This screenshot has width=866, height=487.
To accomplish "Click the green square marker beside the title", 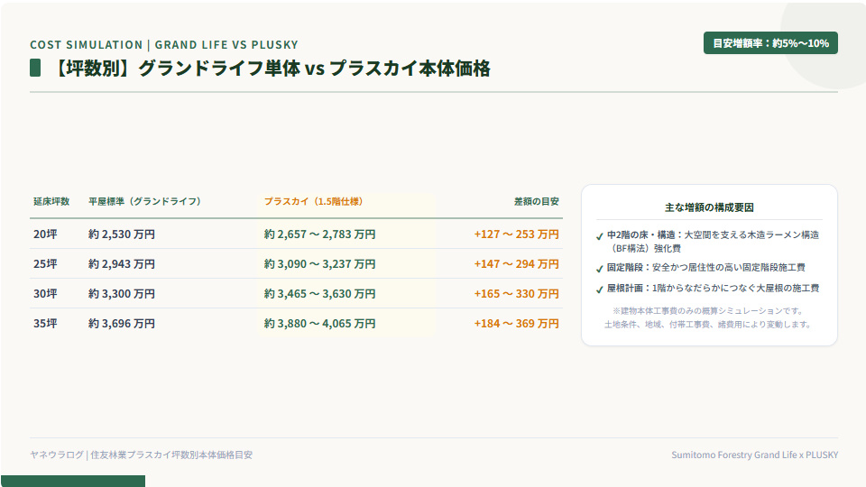I will [x=35, y=68].
